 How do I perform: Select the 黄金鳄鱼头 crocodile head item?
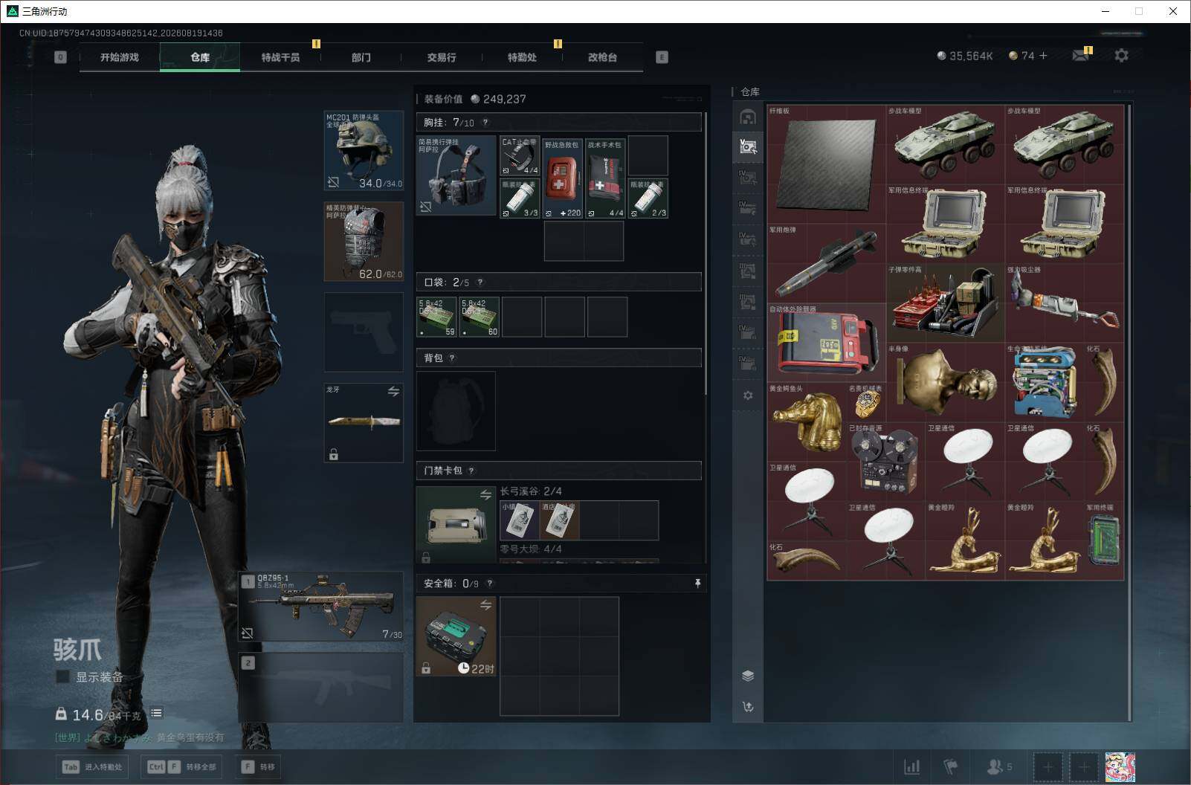click(x=807, y=421)
